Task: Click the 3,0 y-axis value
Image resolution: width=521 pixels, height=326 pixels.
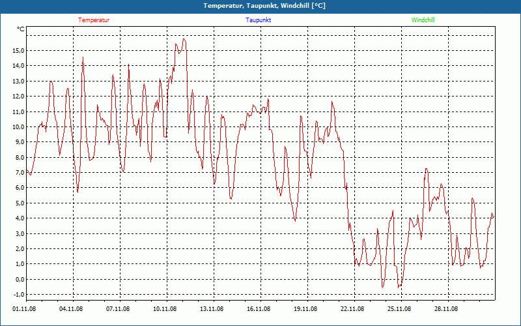Action: (x=20, y=233)
